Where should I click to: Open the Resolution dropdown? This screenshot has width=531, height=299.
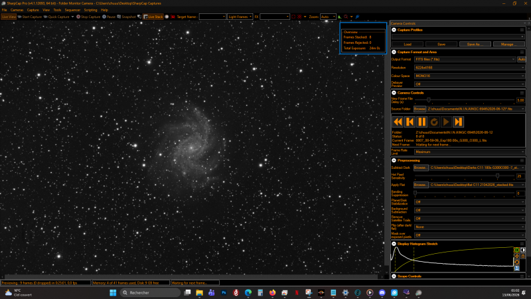[x=470, y=68]
